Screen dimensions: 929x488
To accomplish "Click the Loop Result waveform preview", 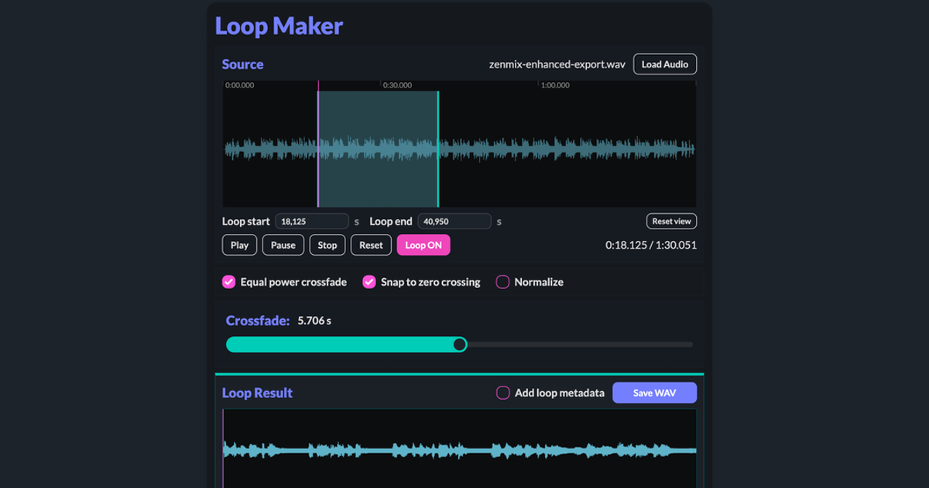I will pos(460,449).
